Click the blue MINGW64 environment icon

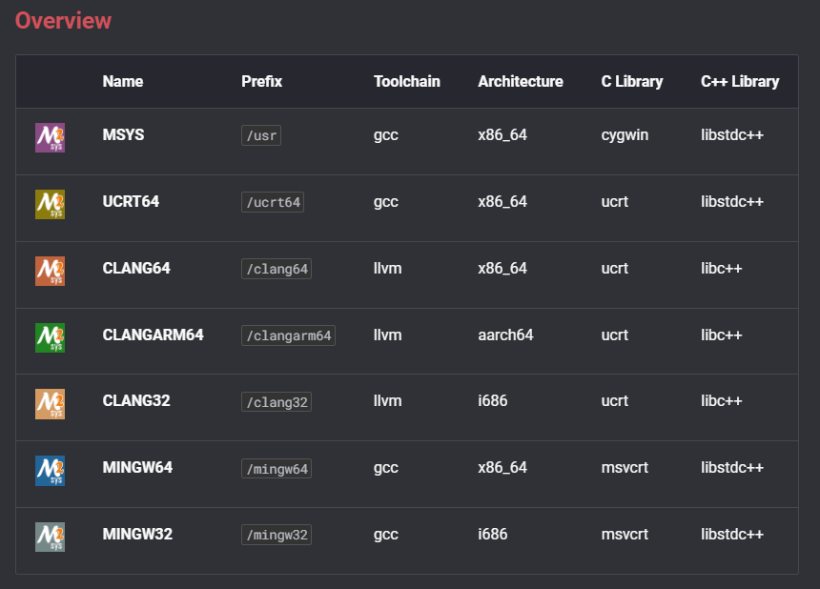pyautogui.click(x=50, y=470)
